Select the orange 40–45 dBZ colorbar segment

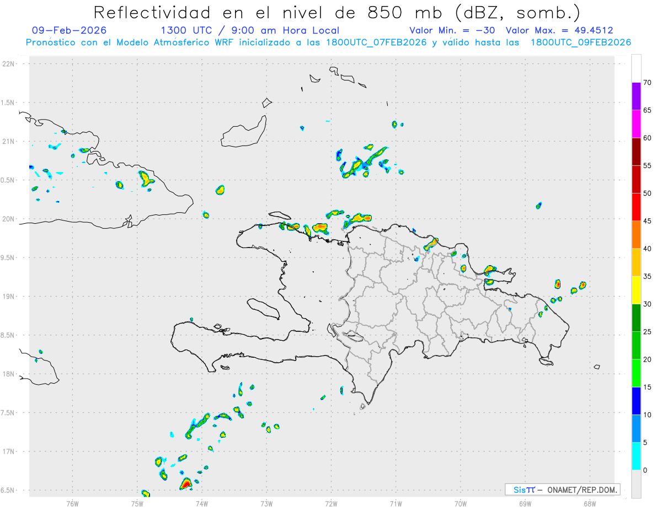click(636, 235)
